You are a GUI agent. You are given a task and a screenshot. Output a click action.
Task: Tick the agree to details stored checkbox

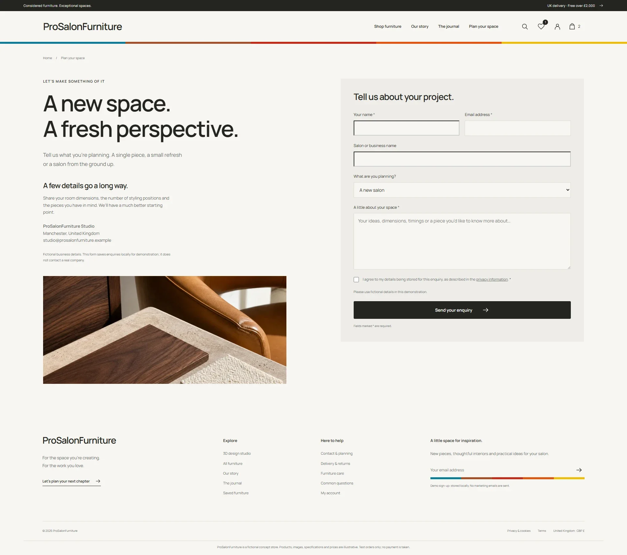pyautogui.click(x=356, y=280)
